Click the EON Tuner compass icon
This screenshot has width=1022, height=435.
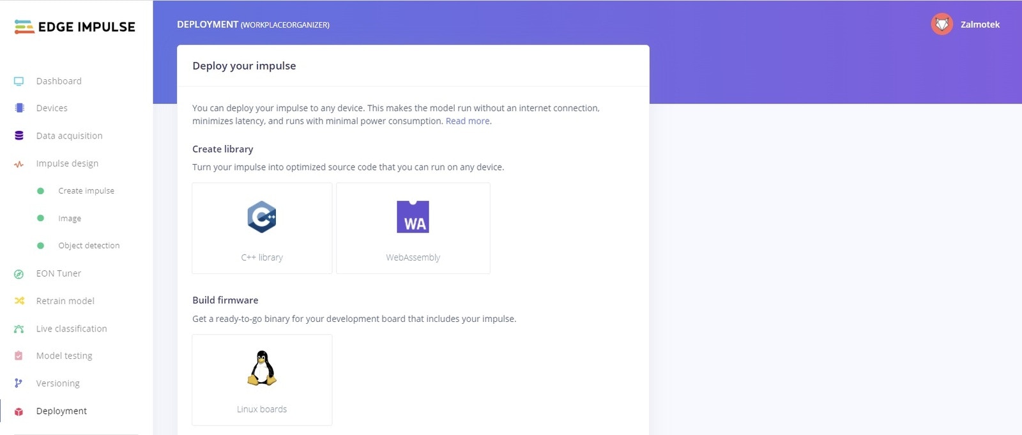click(19, 274)
